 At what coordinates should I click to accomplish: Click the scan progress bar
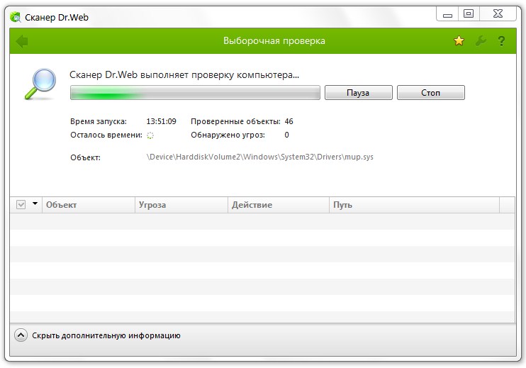[x=195, y=93]
